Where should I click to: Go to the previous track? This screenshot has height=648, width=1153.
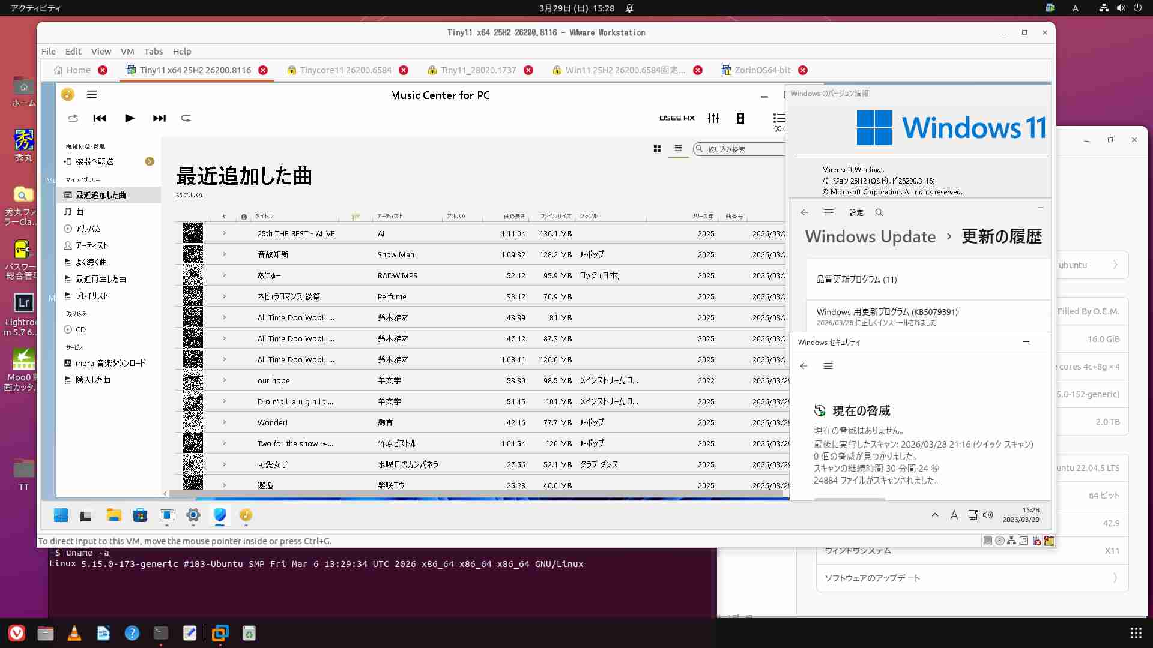(100, 118)
